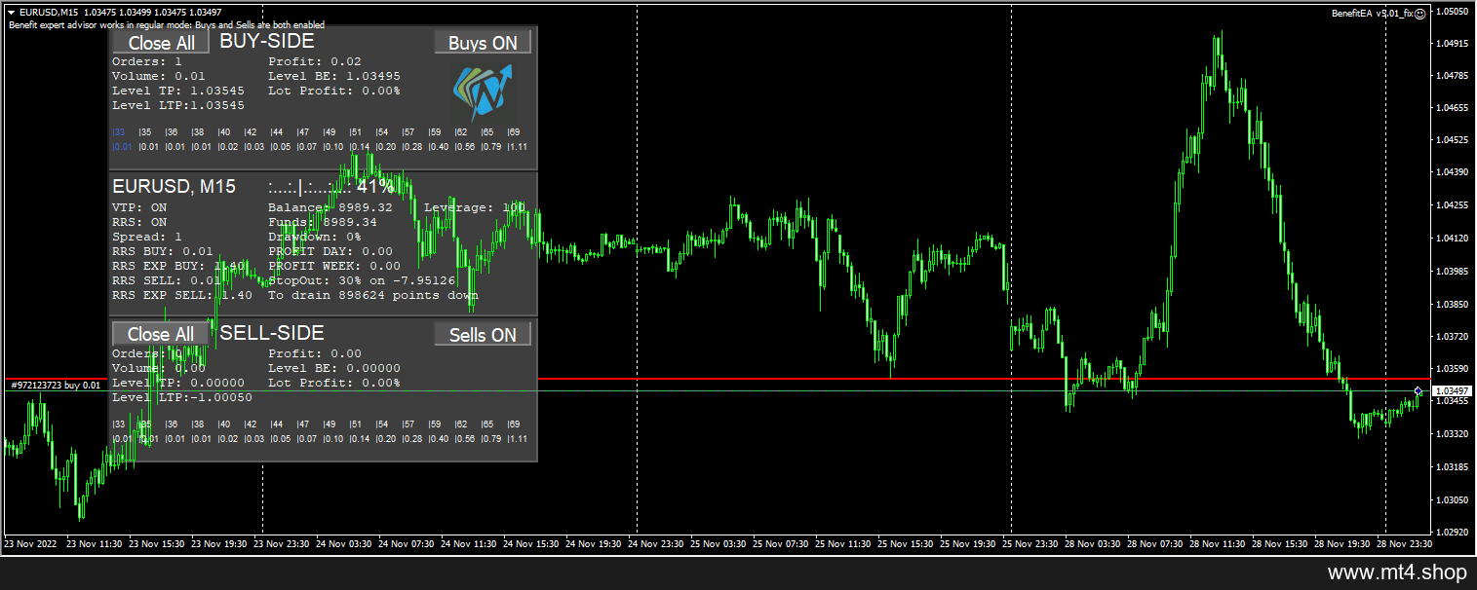
Task: Click the VTP: ON status line
Action: click(139, 207)
